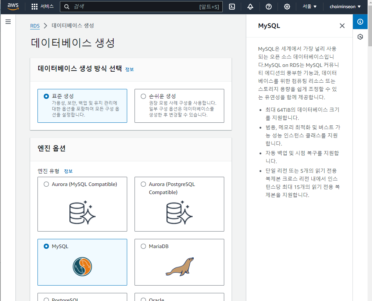Viewport: 372px width, 301px height.
Task: Click the Aurora PostgreSQL database icon
Action: pos(179,212)
